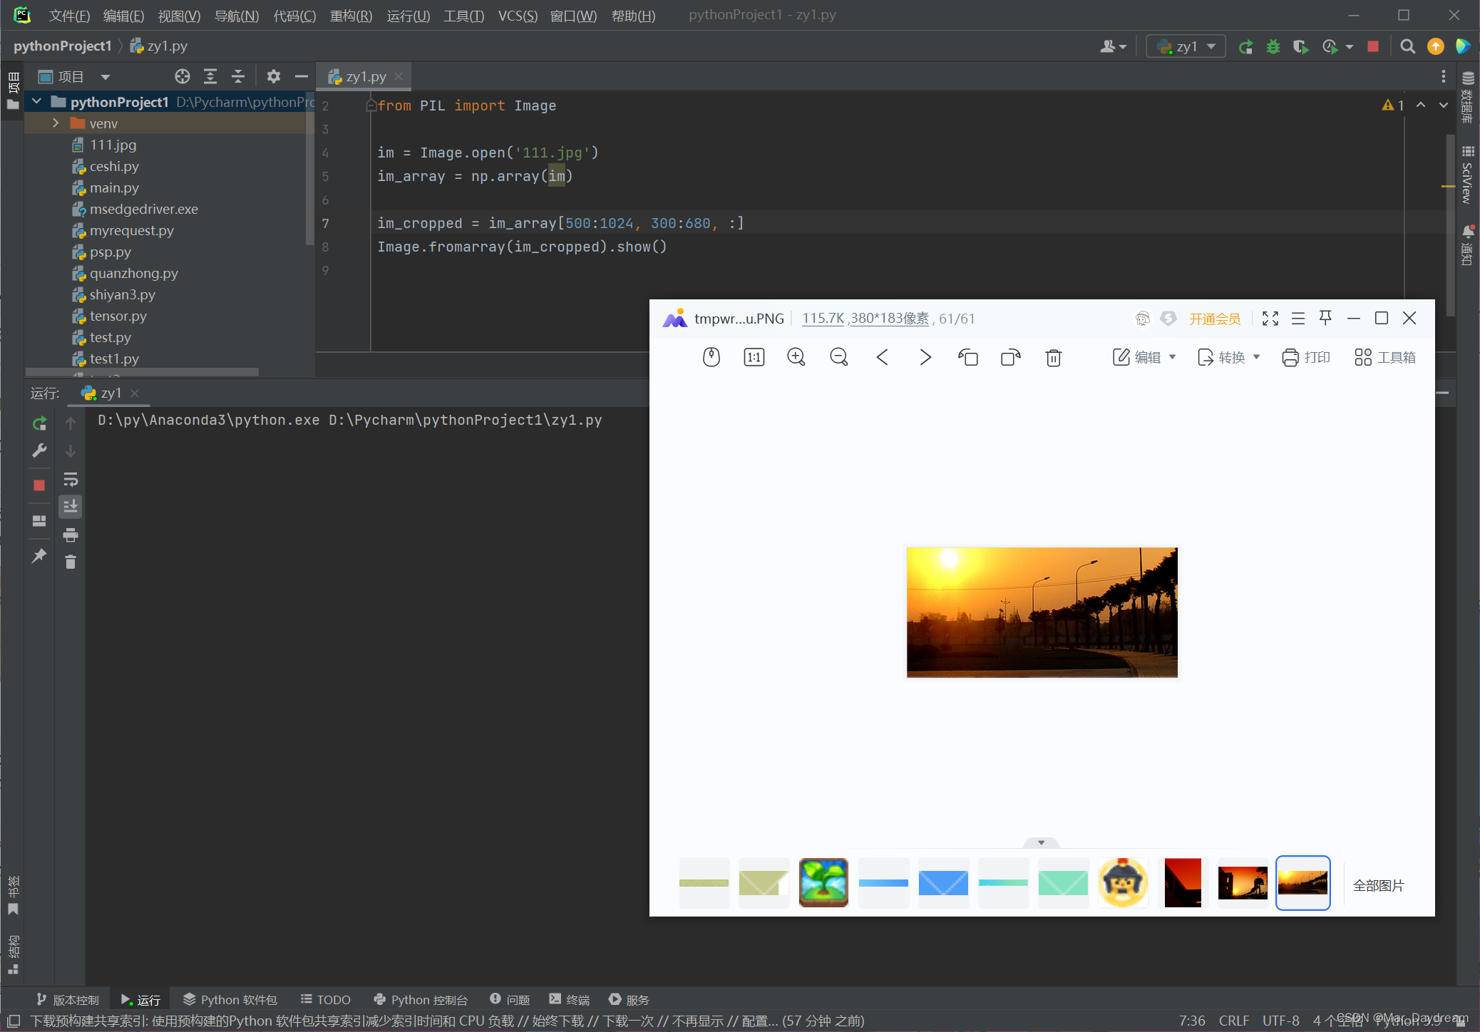The width and height of the screenshot is (1480, 1032).
Task: Click the stop red square in Run panel
Action: tap(39, 485)
